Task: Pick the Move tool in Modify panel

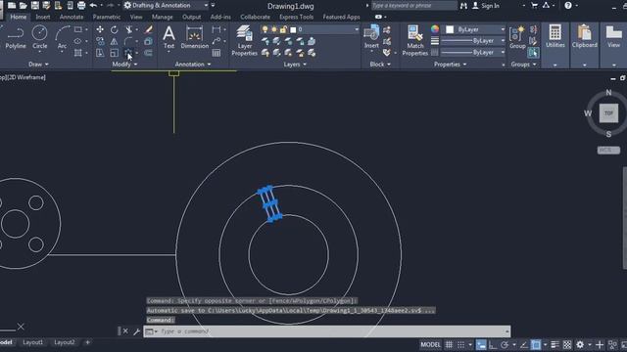Action: 100,29
